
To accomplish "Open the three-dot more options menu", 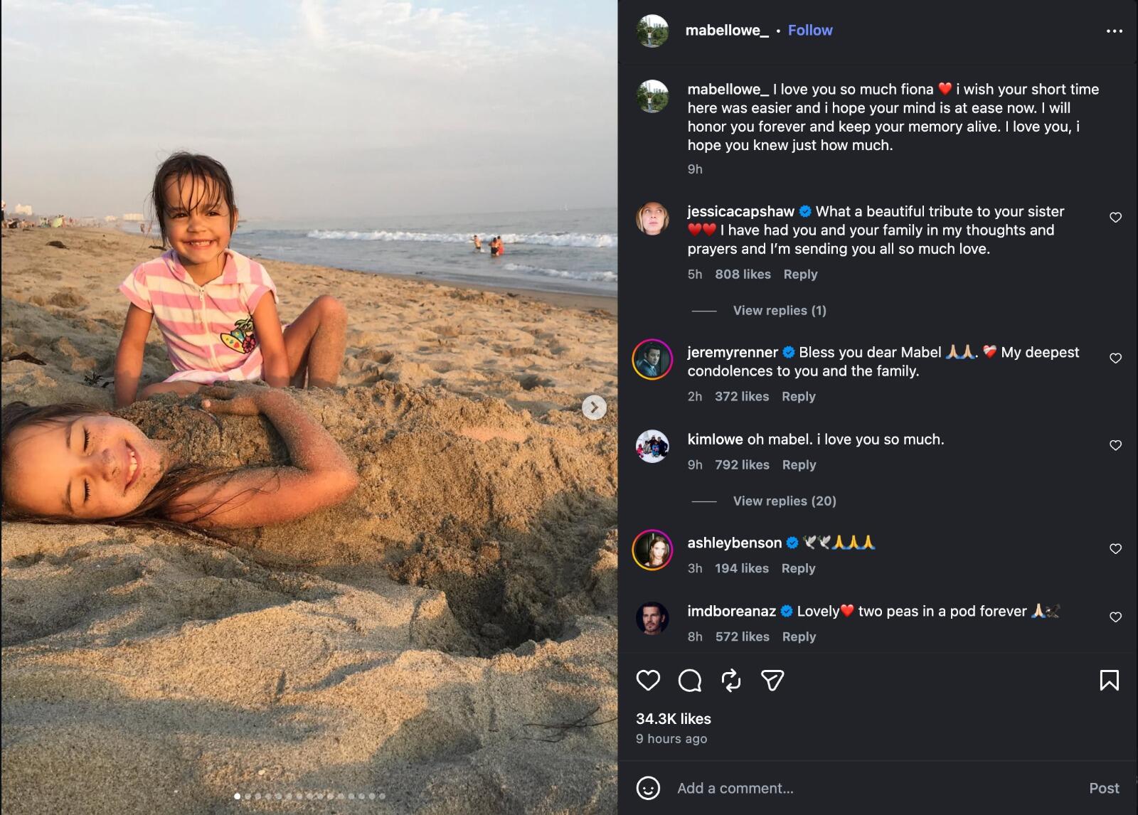I will tap(1115, 31).
